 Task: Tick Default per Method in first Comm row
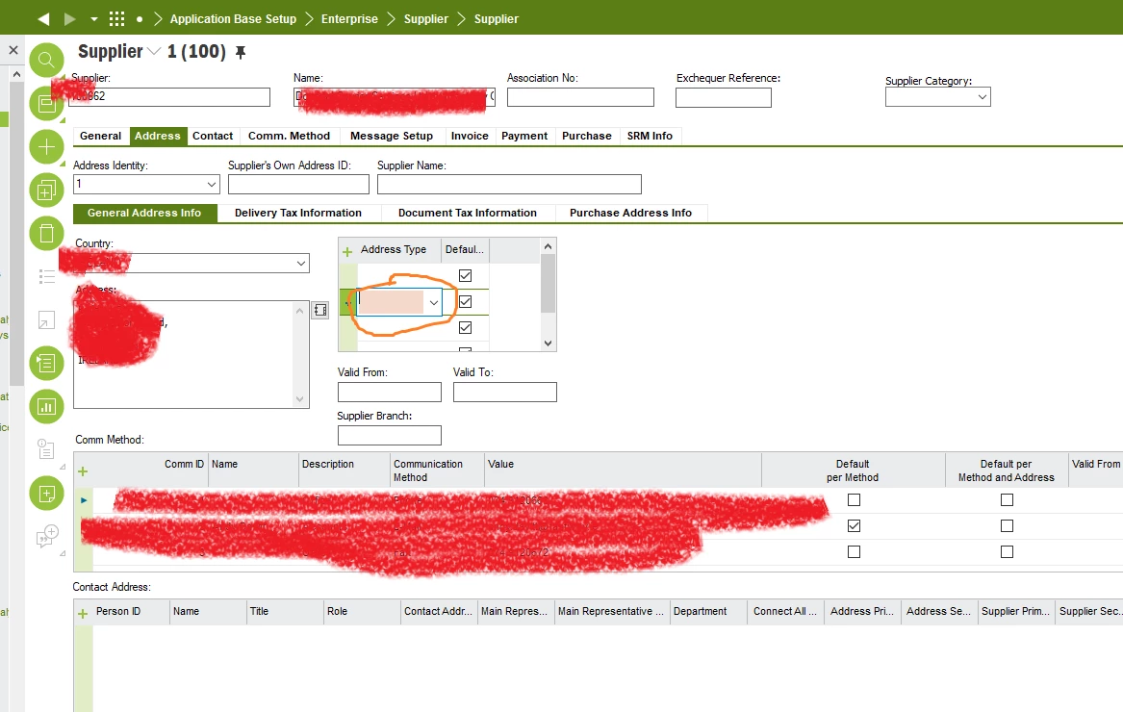point(854,500)
